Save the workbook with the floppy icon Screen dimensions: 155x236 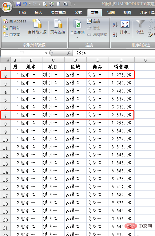[18, 4]
